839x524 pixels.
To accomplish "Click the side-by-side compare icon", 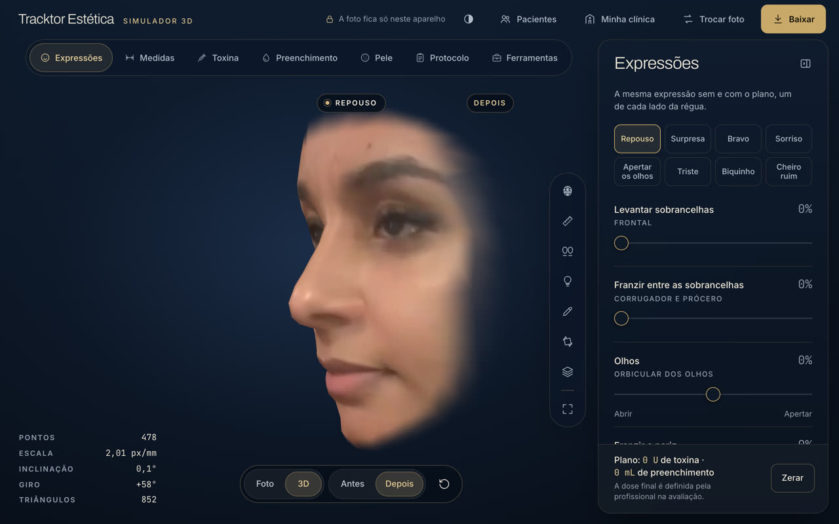I will (568, 251).
